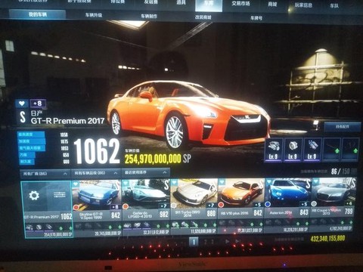Click the GT-R Premium 2017 car name
The image size is (363, 272).
[x=67, y=121]
